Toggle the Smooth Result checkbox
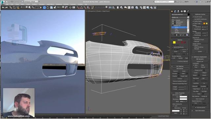211x119 pixels. [x=193, y=17]
